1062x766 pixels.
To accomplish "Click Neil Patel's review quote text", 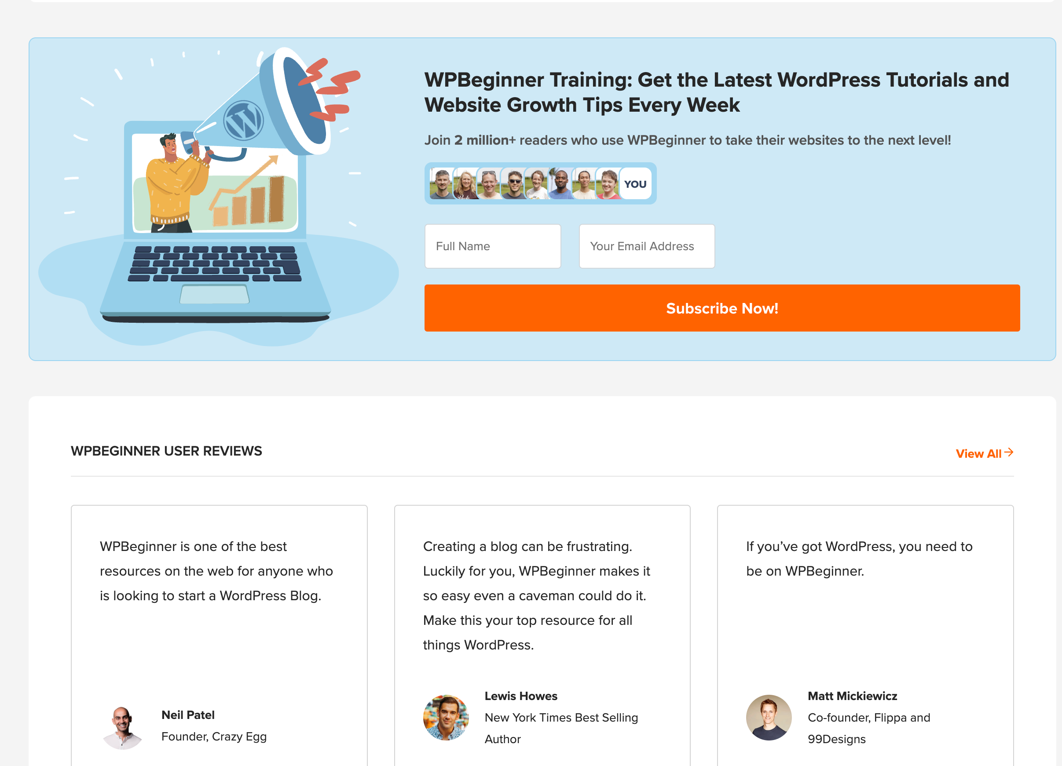I will point(216,571).
